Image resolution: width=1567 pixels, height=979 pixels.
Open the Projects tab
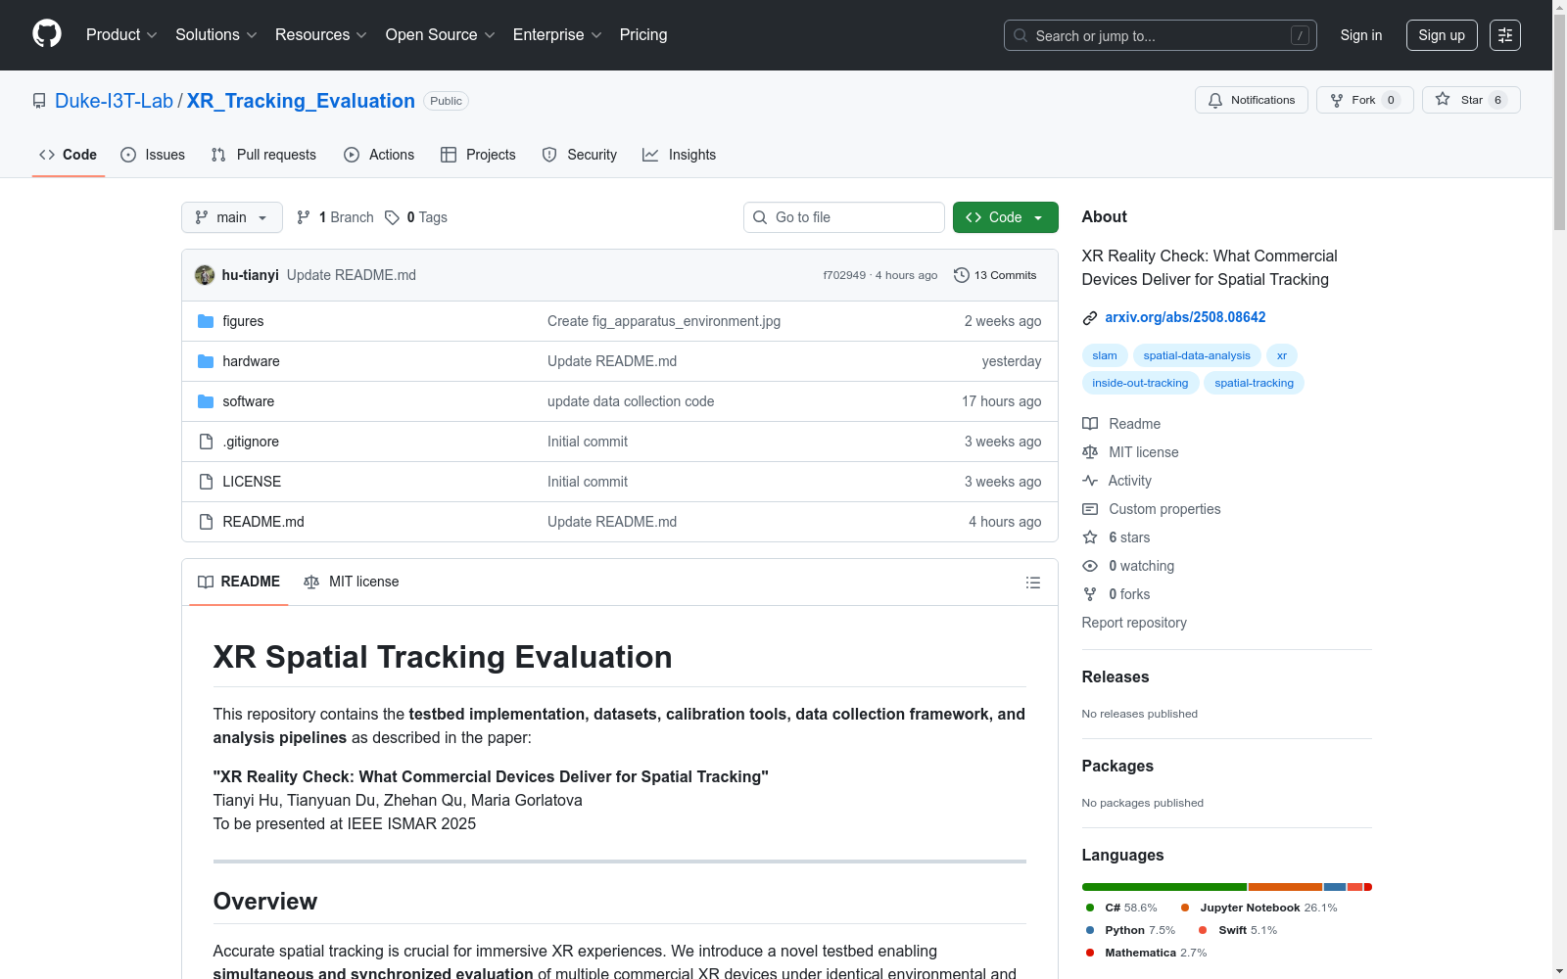[478, 155]
